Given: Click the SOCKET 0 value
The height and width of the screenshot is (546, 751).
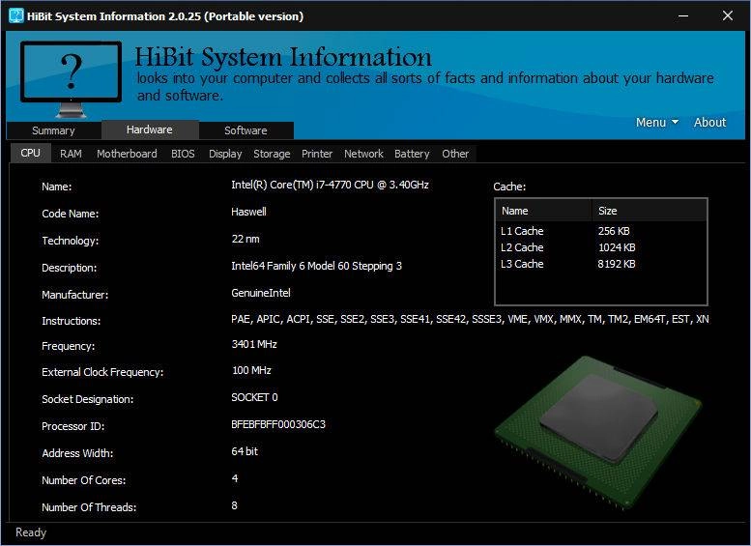Looking at the screenshot, I should coord(254,397).
